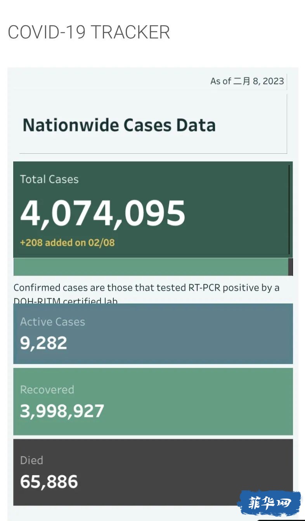
Task: Open the Died dark gray card
Action: 153,472
